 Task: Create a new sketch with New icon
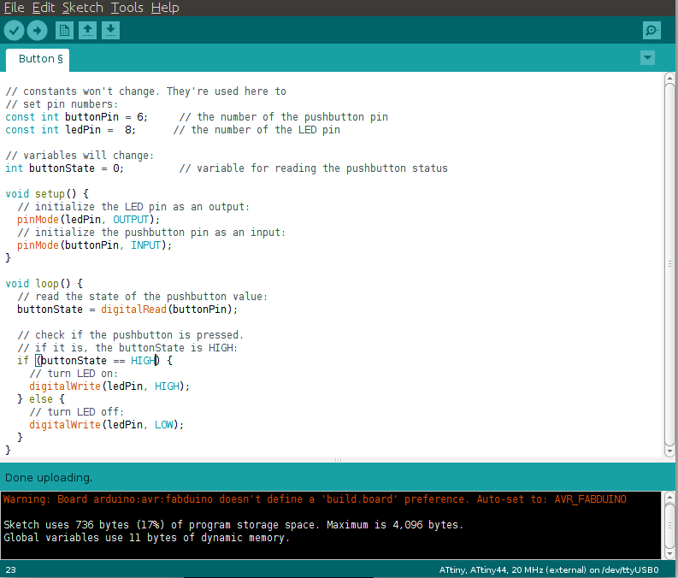point(64,31)
